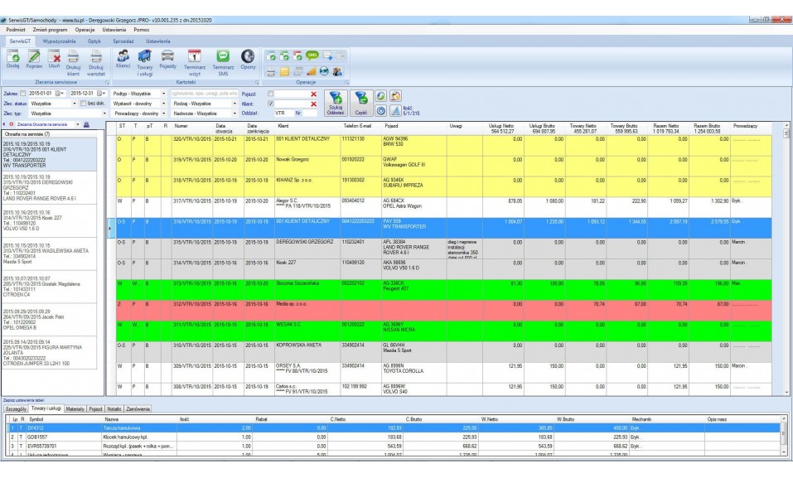Open the Opony tires icon
The width and height of the screenshot is (793, 478).
click(x=248, y=58)
